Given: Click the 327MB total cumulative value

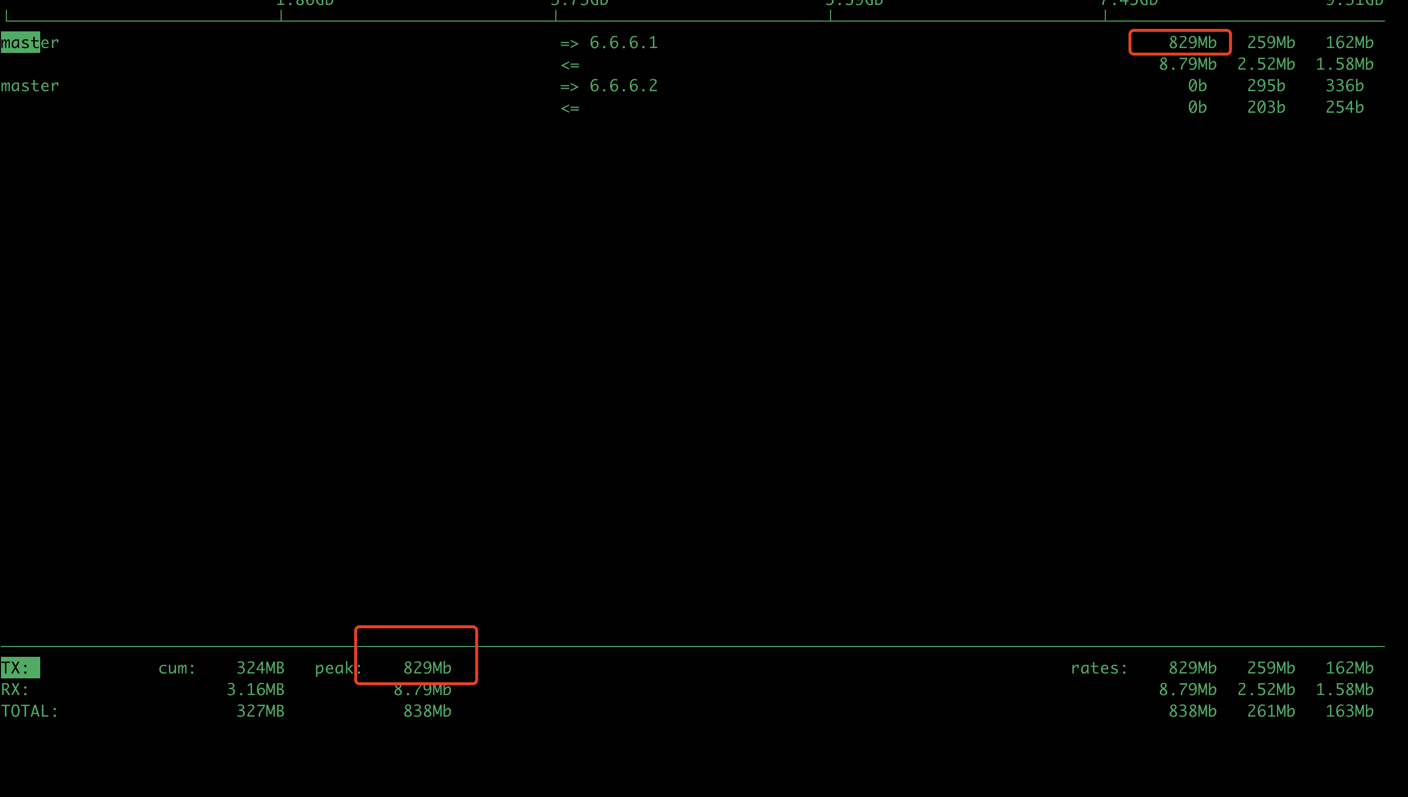Looking at the screenshot, I should coord(260,711).
